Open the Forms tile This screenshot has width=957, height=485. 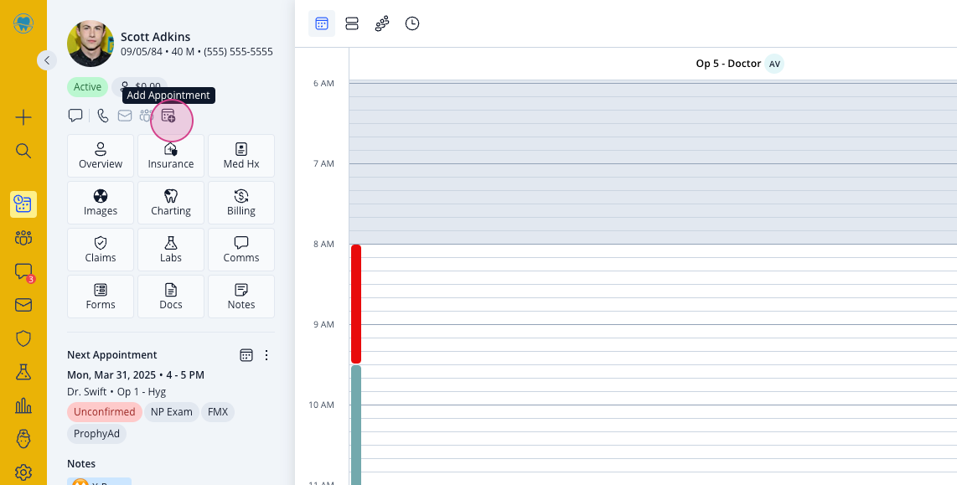coord(100,297)
